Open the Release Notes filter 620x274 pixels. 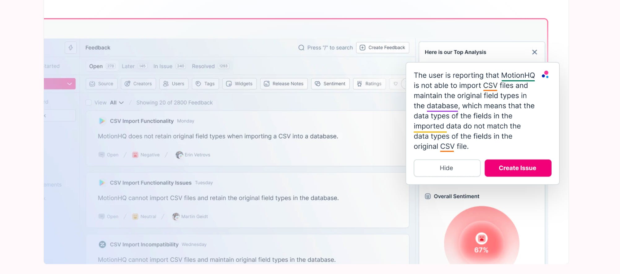pos(284,84)
